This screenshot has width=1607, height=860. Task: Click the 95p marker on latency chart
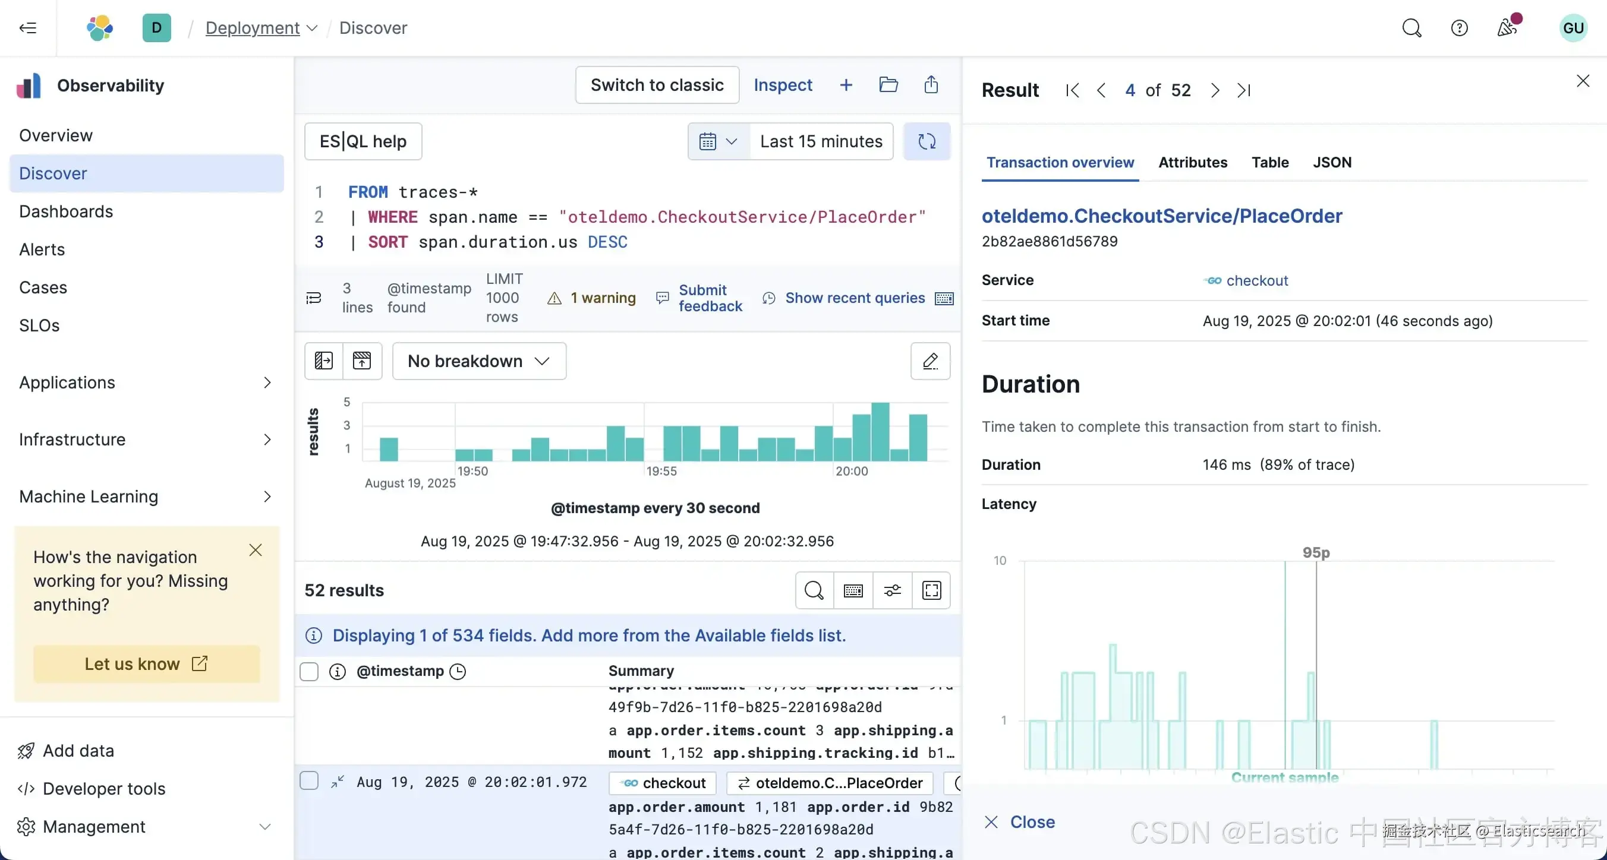point(1315,552)
